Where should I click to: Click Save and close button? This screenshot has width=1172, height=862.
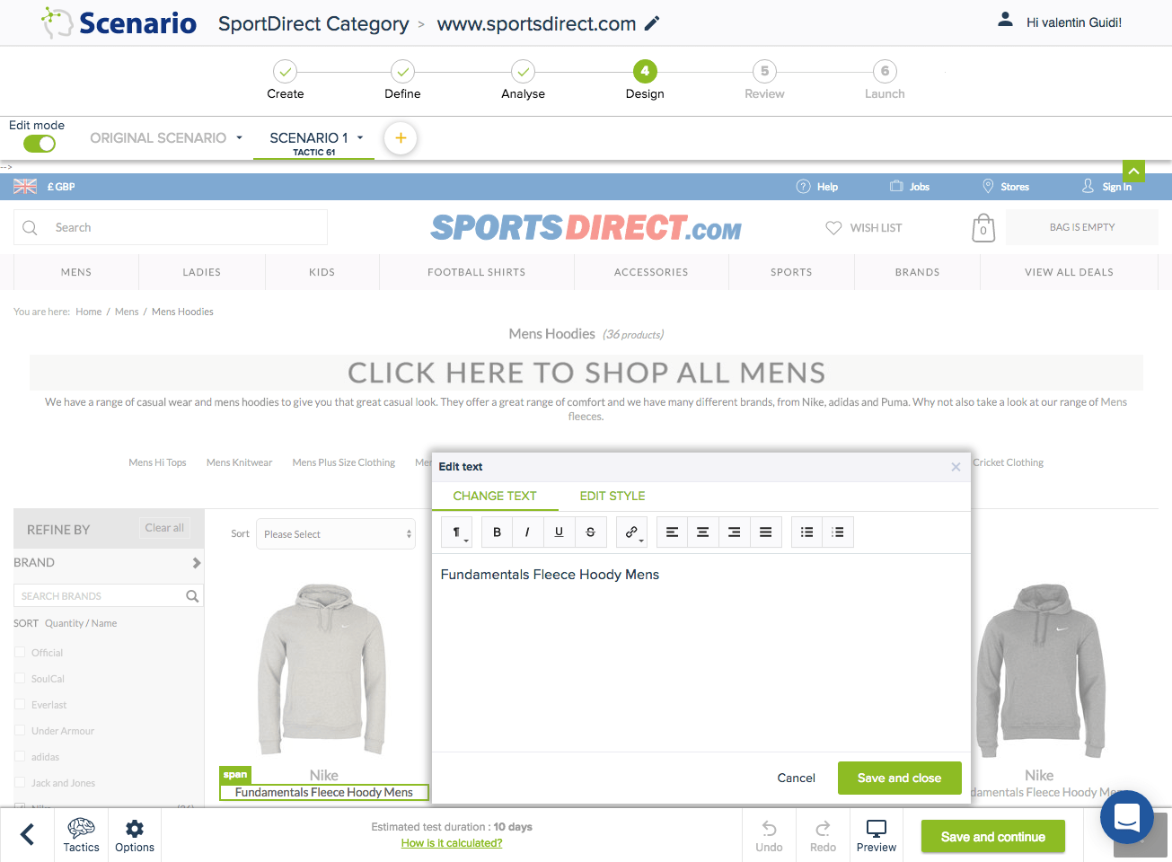point(899,778)
